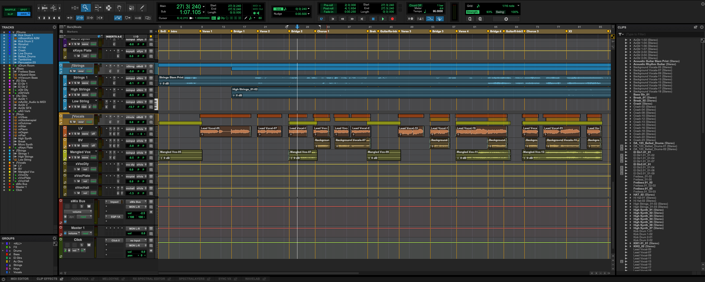Click Return to Zero transport button

point(333,19)
